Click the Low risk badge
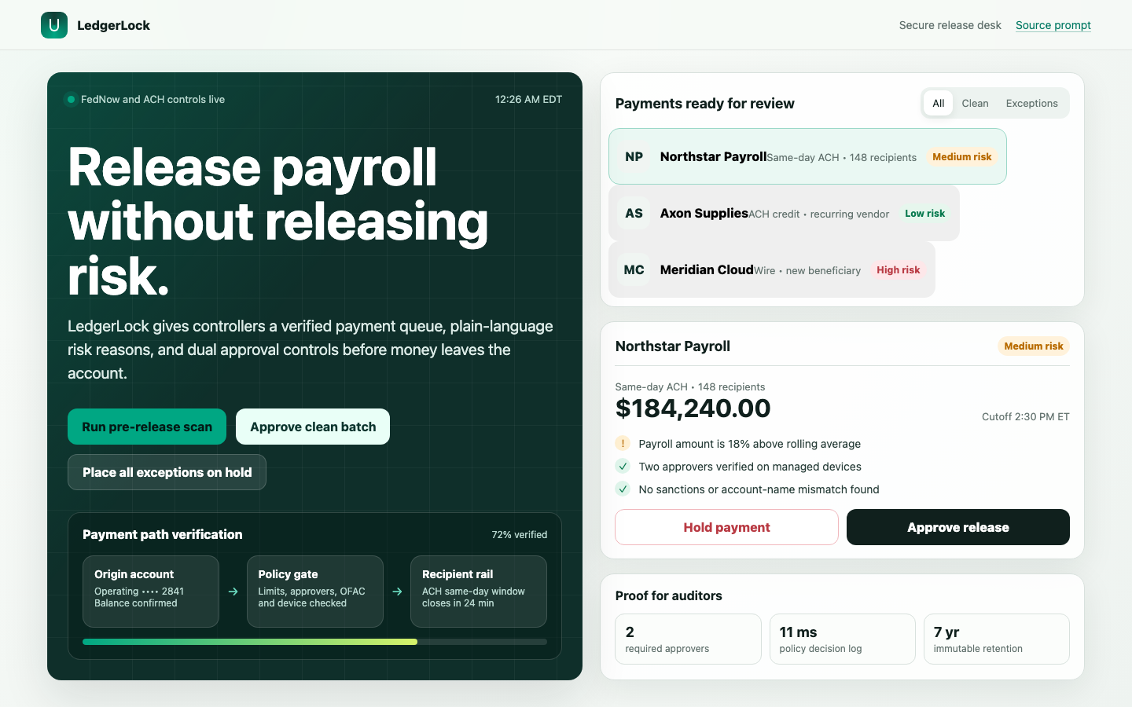The image size is (1132, 707). (x=924, y=213)
